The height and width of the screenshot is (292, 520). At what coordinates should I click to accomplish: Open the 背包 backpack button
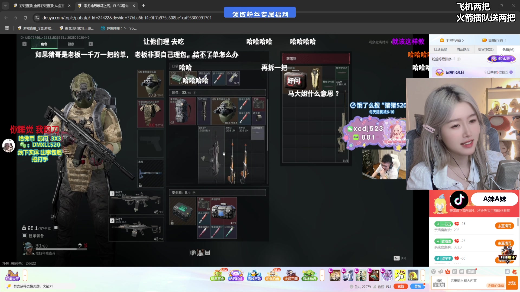(417, 287)
